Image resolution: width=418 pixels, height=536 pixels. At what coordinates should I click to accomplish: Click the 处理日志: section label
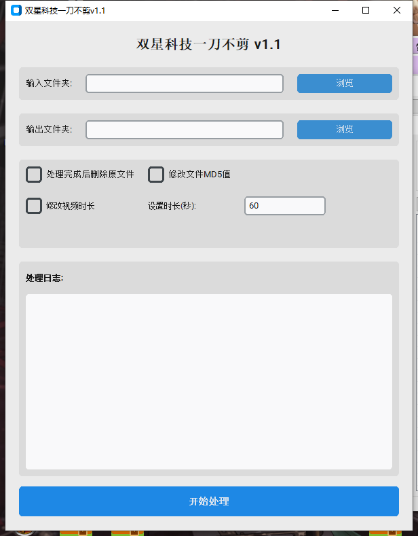tap(44, 278)
